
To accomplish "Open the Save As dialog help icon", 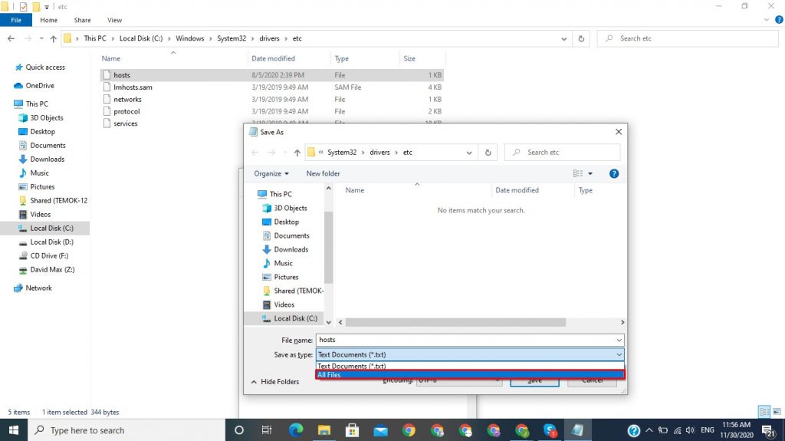I will (x=614, y=173).
